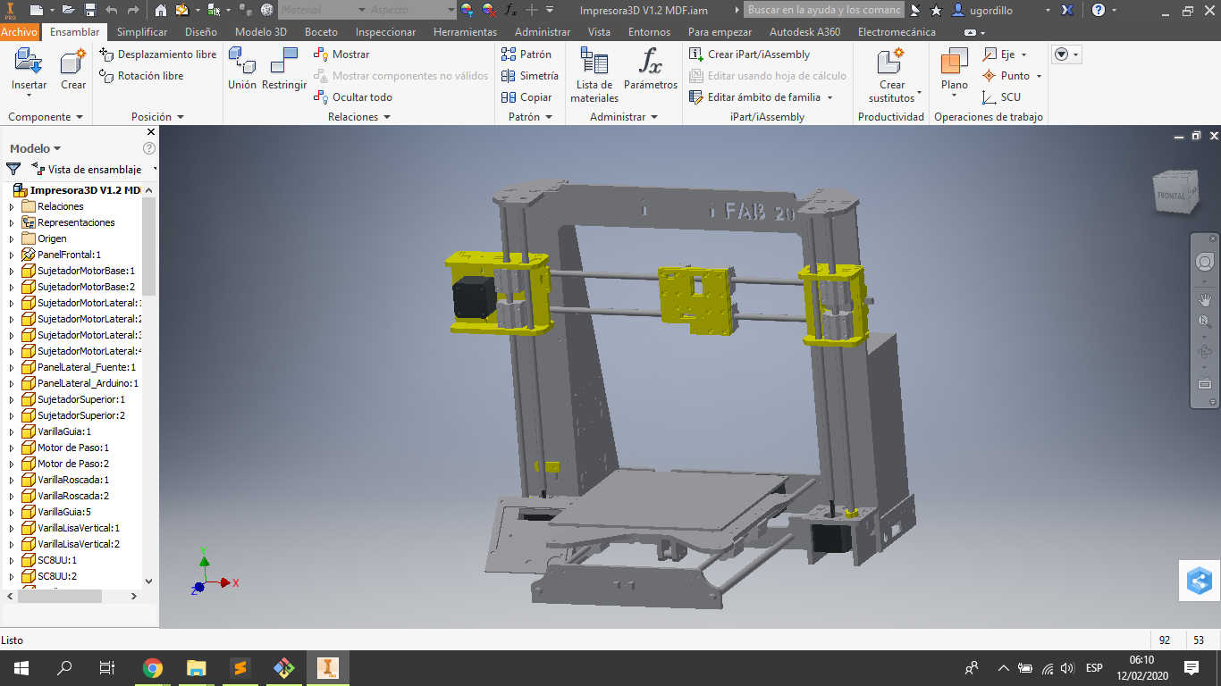Open Google Chrome from the taskbar
The image size is (1221, 686).
coord(153,668)
